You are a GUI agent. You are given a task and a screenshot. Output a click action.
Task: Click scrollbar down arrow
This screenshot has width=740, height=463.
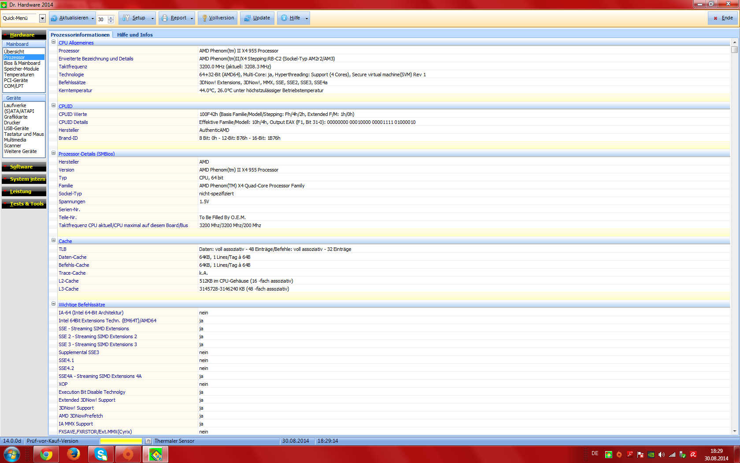734,431
